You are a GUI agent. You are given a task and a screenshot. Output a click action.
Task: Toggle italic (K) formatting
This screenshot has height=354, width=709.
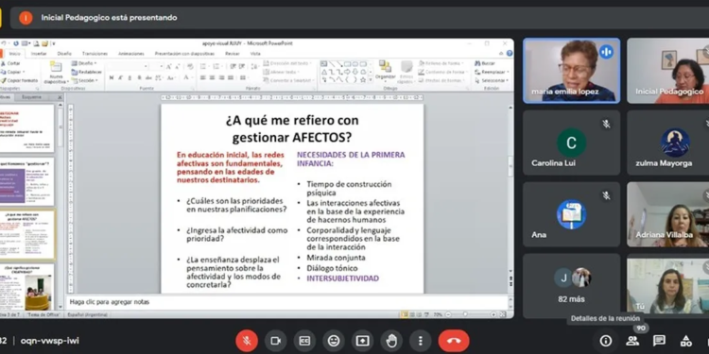(x=121, y=77)
